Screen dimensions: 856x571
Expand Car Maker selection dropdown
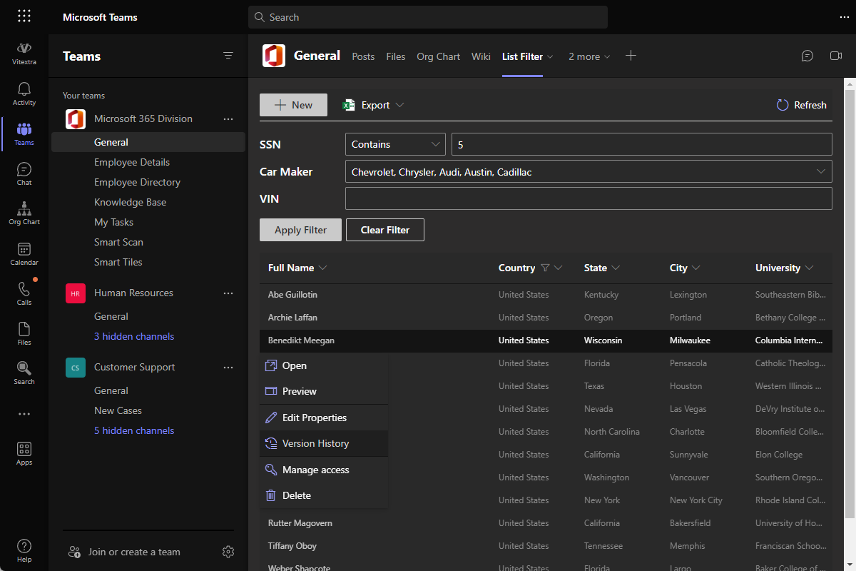coord(820,172)
